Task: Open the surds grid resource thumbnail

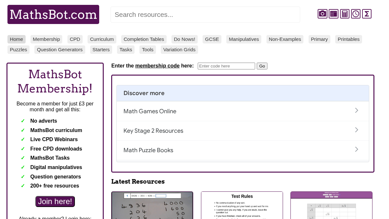Action: [x=331, y=205]
